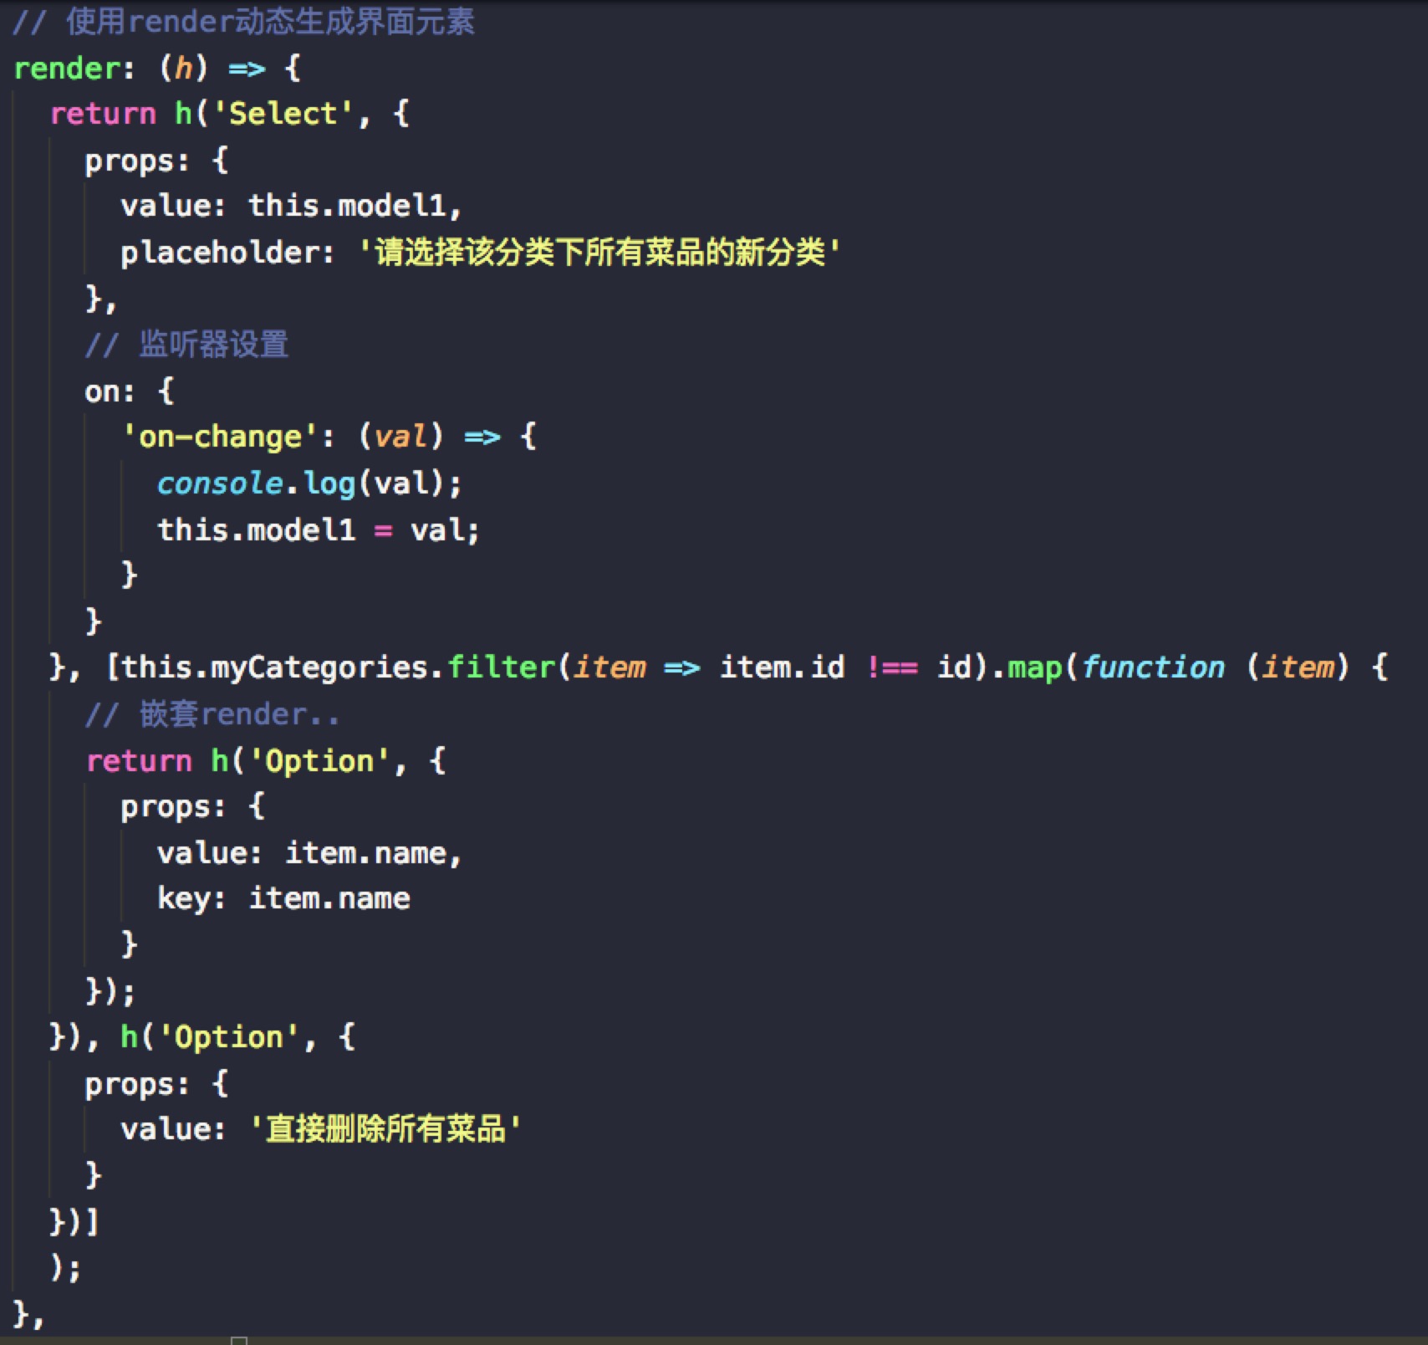
Task: Click 'myCategories' in the filter line
Action: 319,668
